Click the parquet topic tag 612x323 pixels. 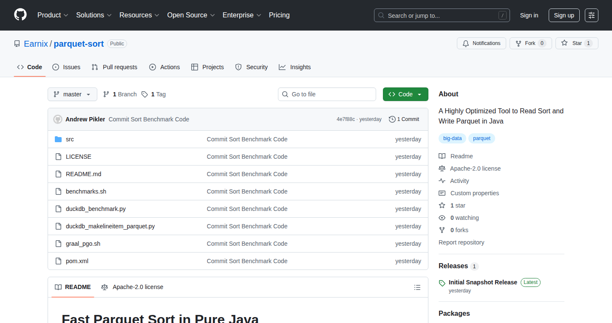click(482, 138)
